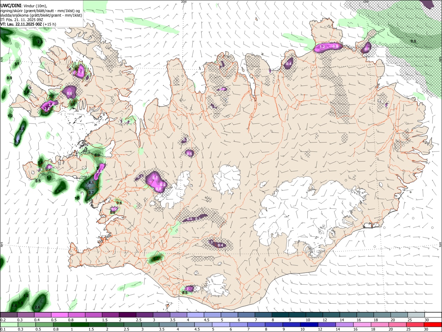This screenshot has width=442, height=332.
Task: Pick rain legend swatch between 0.1 and 0.3
Action: coord(9,324)
